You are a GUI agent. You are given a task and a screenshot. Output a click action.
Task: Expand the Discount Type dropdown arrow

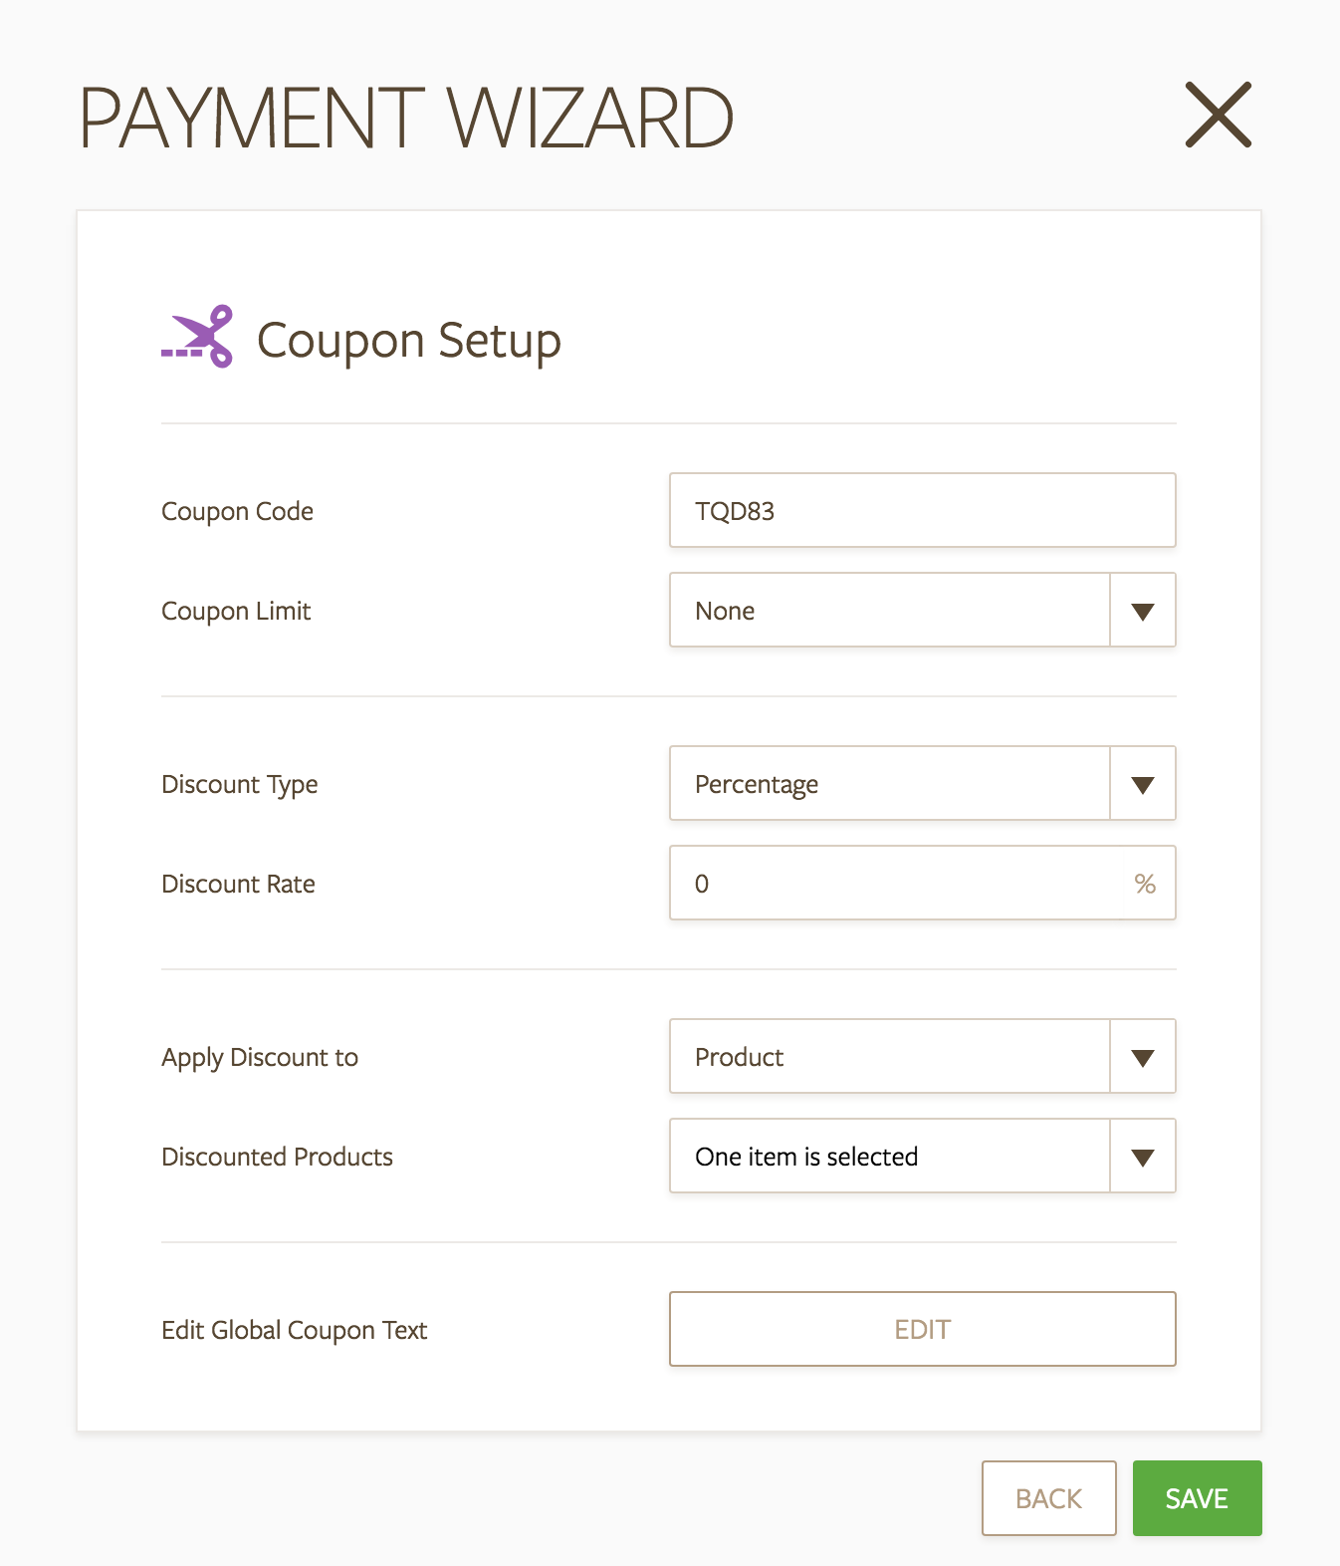point(1143,784)
